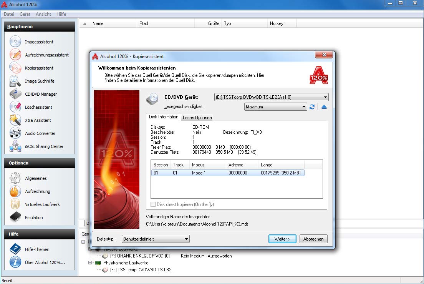Click the Adresse column header in track list
The image size is (424, 284).
coord(242,165)
